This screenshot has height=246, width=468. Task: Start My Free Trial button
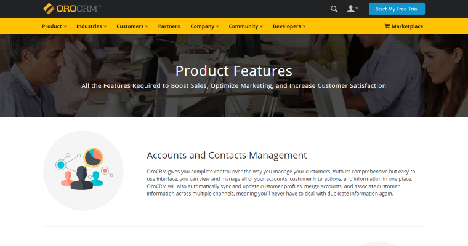point(397,9)
